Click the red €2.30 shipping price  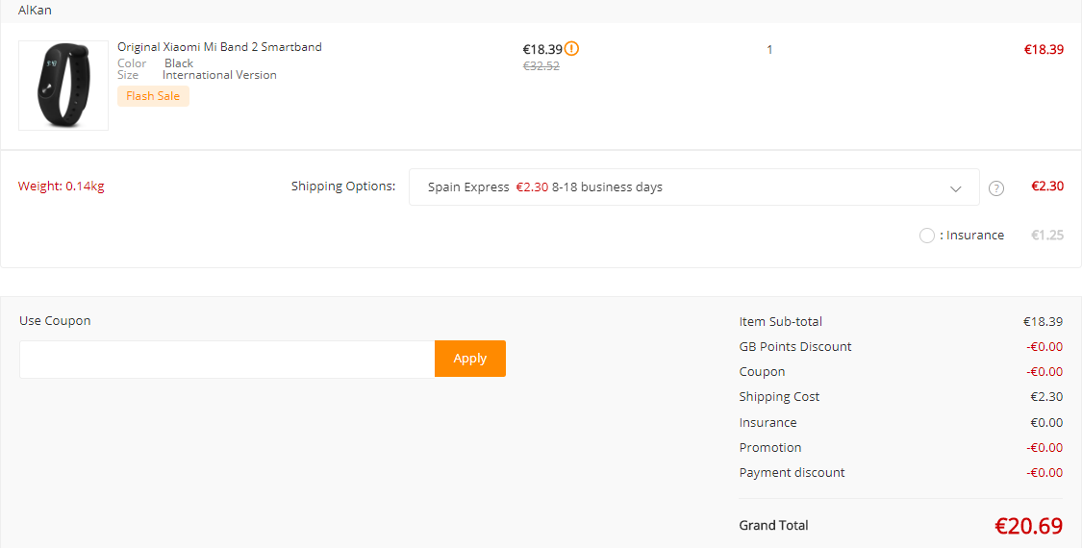(x=1047, y=186)
